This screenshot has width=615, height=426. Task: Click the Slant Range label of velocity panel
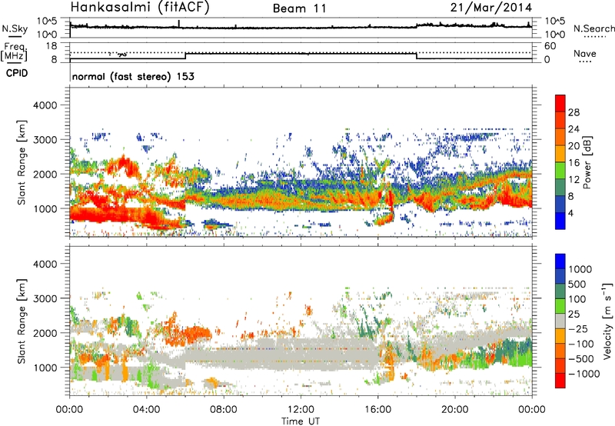click(x=22, y=321)
